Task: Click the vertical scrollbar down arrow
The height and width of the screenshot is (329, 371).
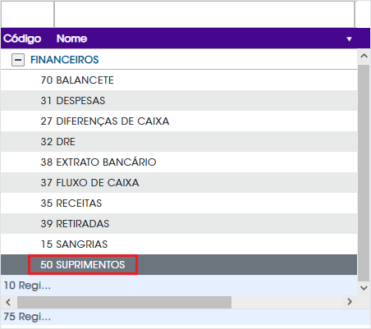Action: 364,288
